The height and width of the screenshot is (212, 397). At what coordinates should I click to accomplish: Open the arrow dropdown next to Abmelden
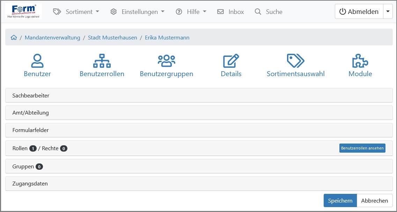click(x=388, y=12)
